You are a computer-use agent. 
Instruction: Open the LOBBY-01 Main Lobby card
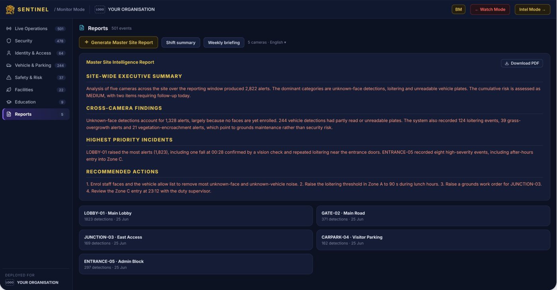coord(196,216)
